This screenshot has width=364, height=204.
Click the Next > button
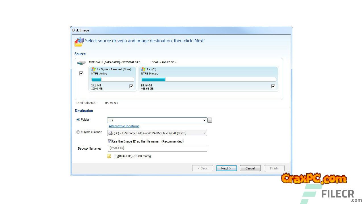(226, 168)
